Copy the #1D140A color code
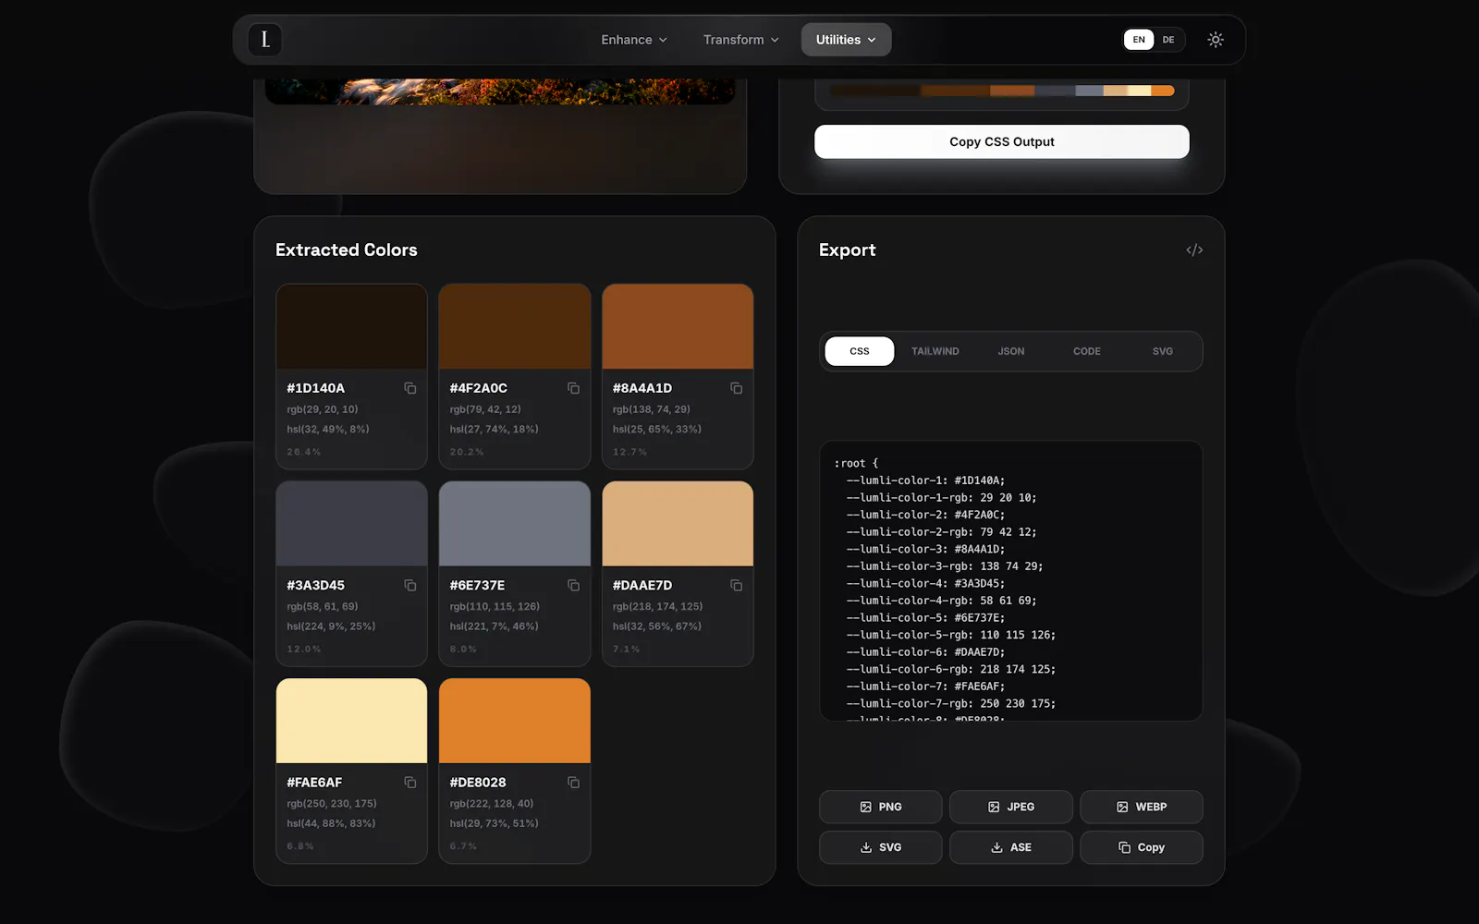Screen dimensions: 1479x924 (410, 388)
